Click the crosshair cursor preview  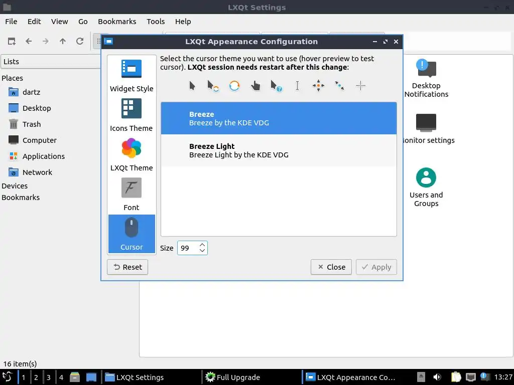click(x=360, y=86)
